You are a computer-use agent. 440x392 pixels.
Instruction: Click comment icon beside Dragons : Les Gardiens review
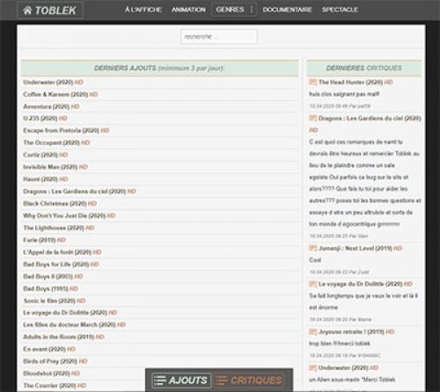point(312,118)
